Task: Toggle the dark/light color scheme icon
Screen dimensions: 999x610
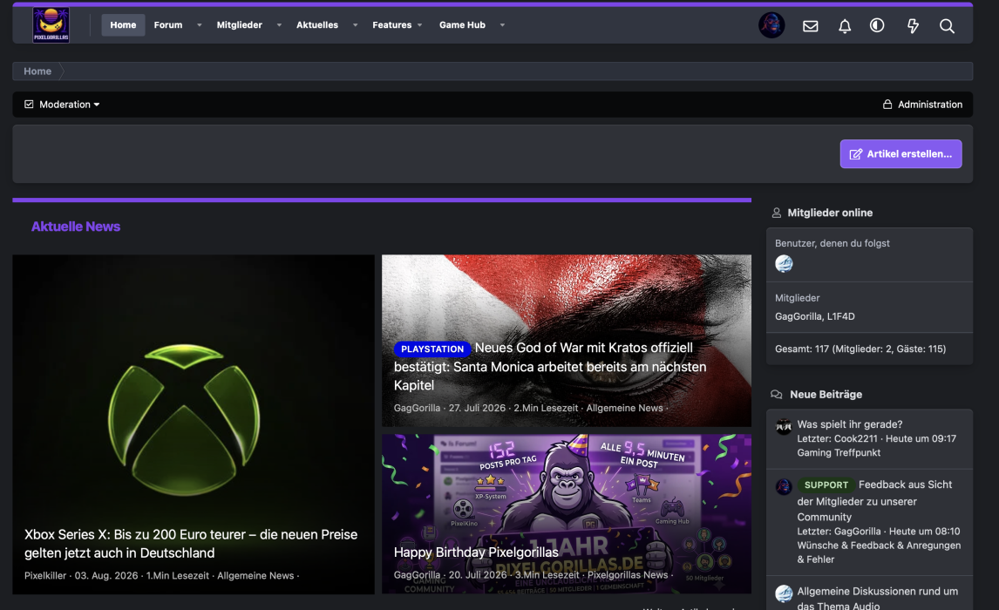Action: [877, 25]
